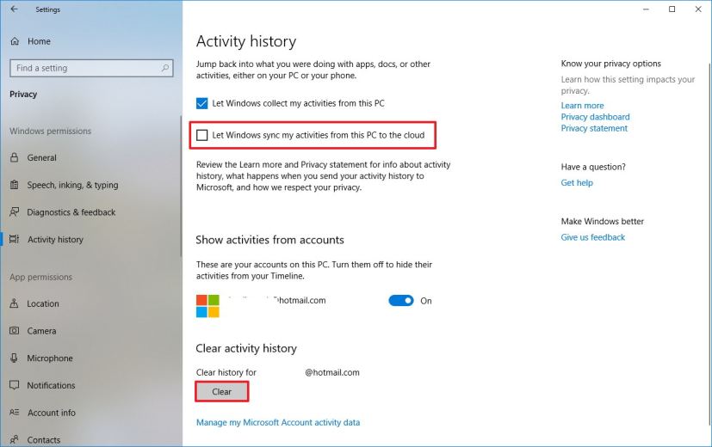
Task: Open Microphone permissions
Action: tap(50, 358)
